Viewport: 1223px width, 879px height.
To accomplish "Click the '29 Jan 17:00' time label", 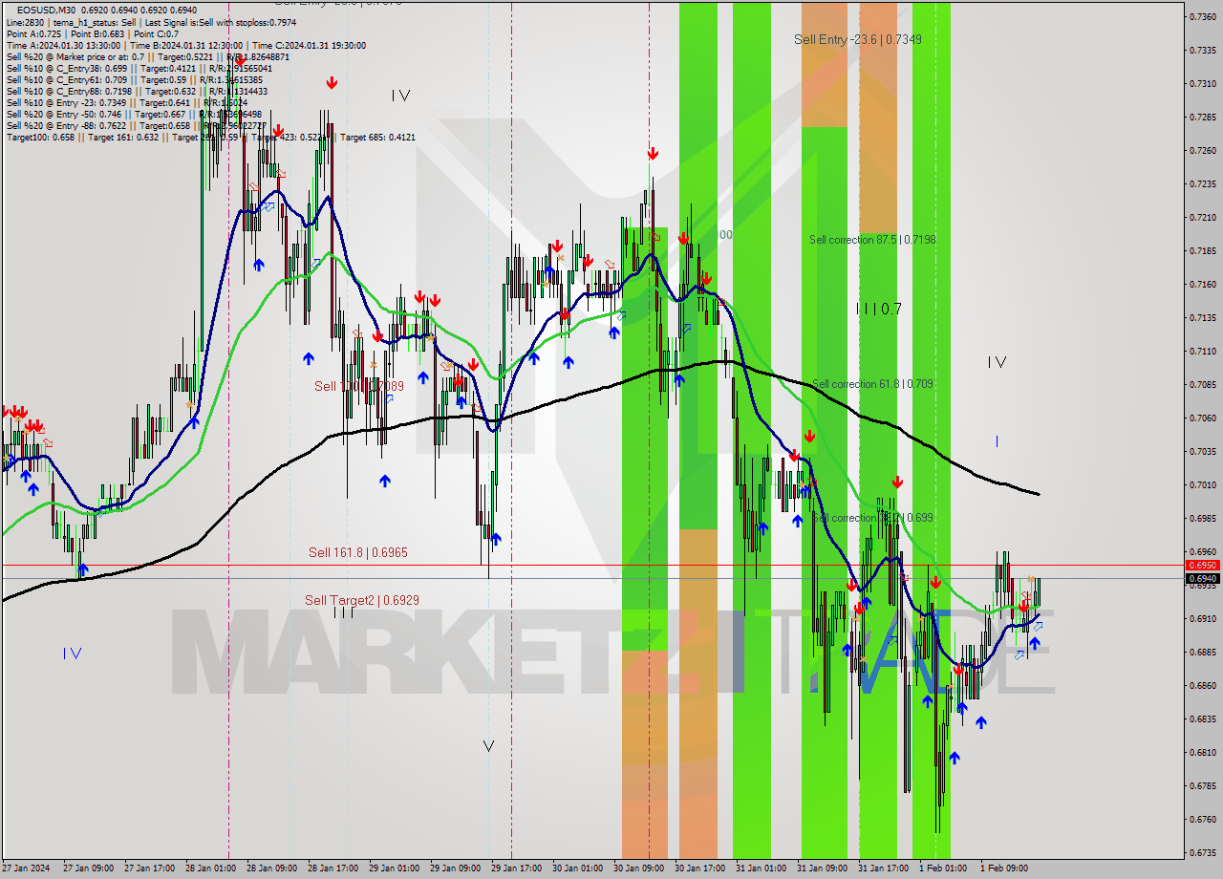I will (516, 868).
